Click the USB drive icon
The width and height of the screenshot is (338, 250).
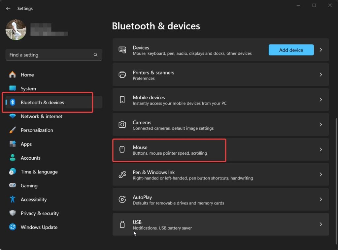(122, 224)
